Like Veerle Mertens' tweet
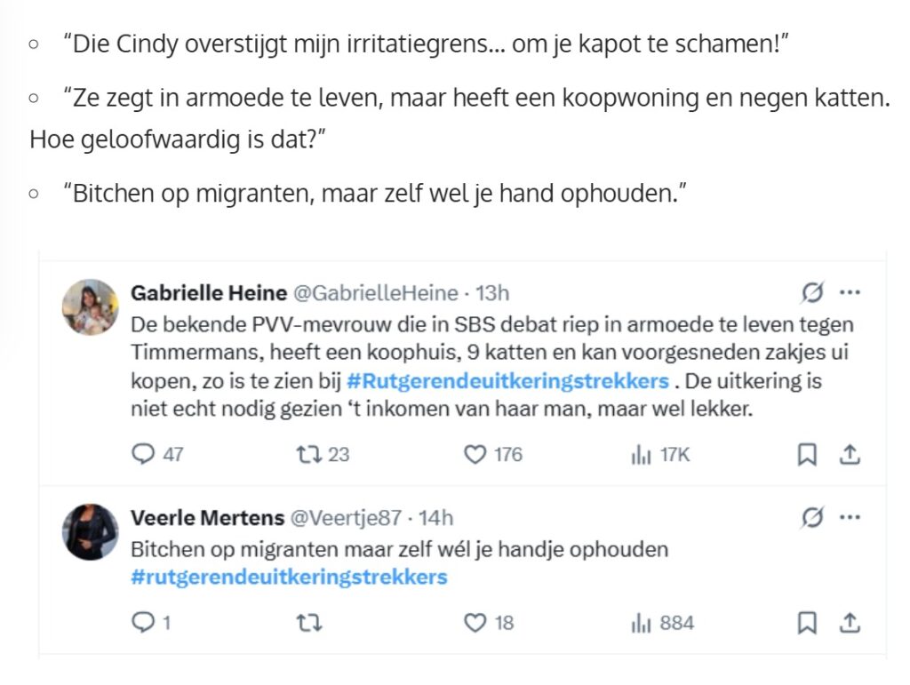This screenshot has width=910, height=685. click(x=476, y=623)
